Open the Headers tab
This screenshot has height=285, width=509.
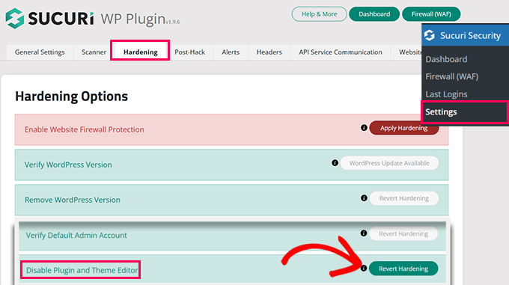pos(269,52)
